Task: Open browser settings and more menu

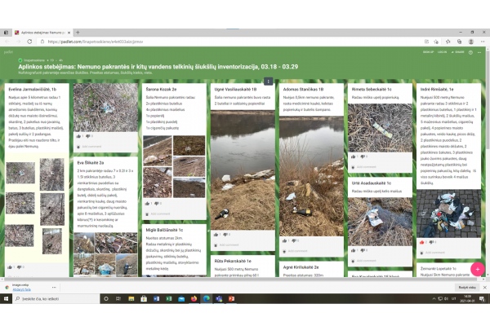Action: point(483,42)
